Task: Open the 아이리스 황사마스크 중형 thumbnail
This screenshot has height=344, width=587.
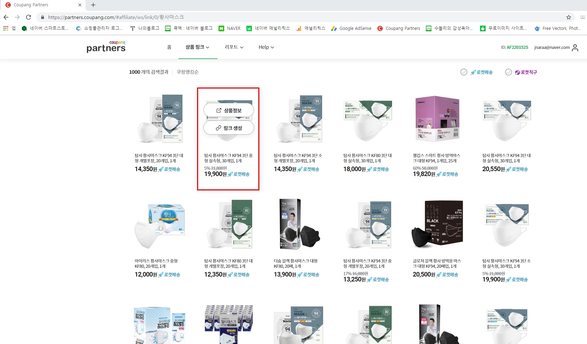Action: click(x=159, y=226)
